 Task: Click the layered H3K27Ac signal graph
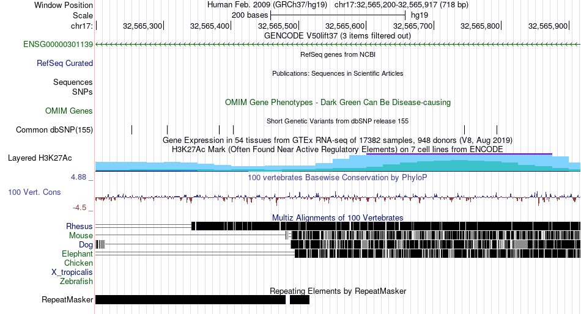coord(338,163)
